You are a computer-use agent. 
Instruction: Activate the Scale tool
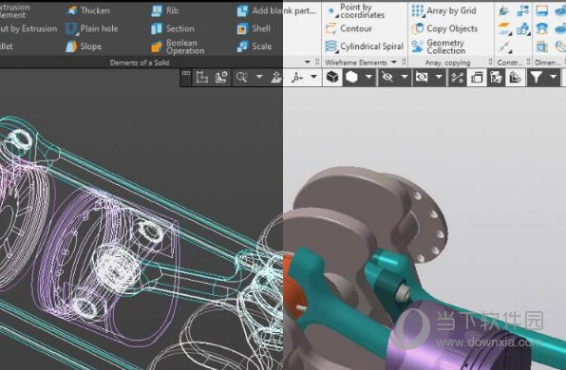coord(255,46)
